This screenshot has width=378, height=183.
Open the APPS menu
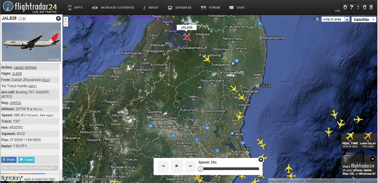pyautogui.click(x=75, y=7)
